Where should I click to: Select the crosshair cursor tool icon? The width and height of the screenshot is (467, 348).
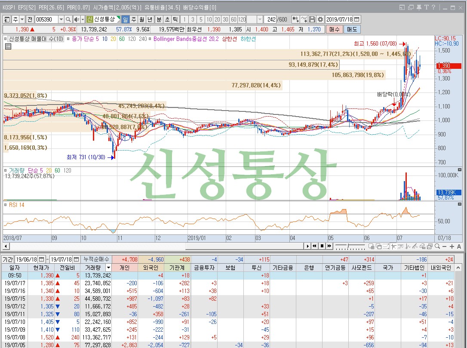point(393,246)
